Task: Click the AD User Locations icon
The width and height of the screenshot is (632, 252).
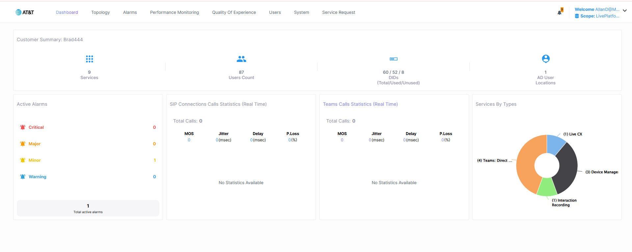Action: (545, 59)
